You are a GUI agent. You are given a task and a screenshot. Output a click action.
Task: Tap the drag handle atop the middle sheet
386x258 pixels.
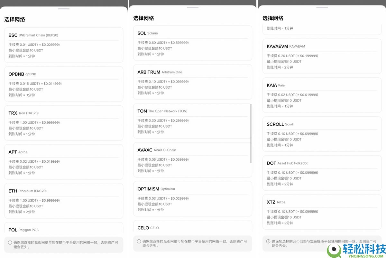point(192,8)
